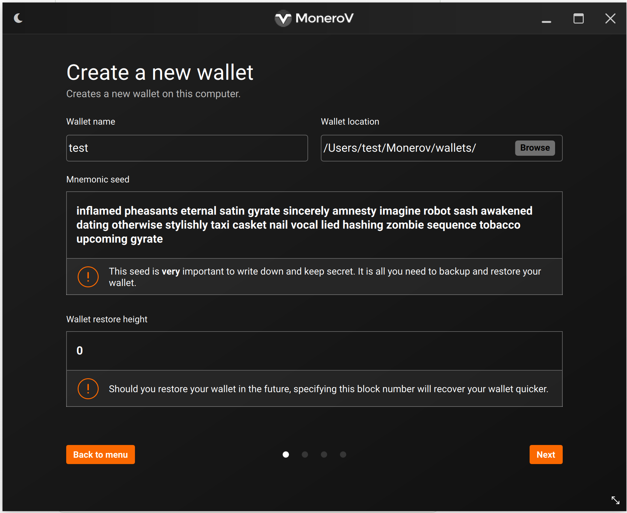Close the MoneroV window
Viewport: 627px width, 513px height.
click(x=610, y=18)
